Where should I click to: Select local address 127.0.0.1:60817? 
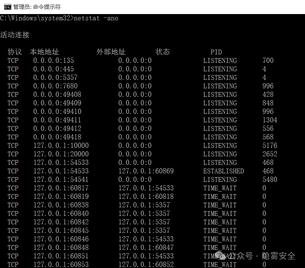click(x=61, y=188)
